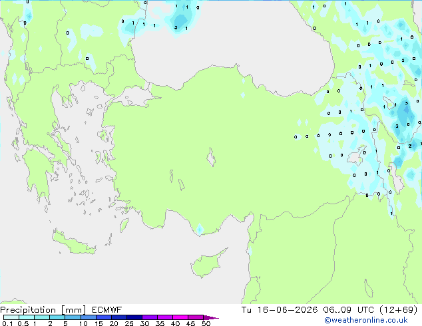Viewport: 422px width, 326px height.
Task: Click Lake Van in eastern Turkey
Action: pos(356,156)
